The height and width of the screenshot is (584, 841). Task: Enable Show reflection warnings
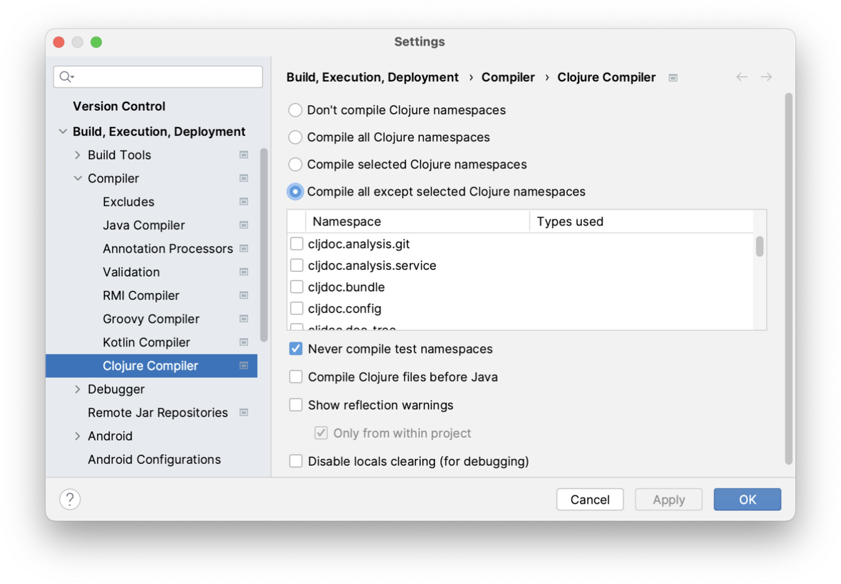(296, 405)
